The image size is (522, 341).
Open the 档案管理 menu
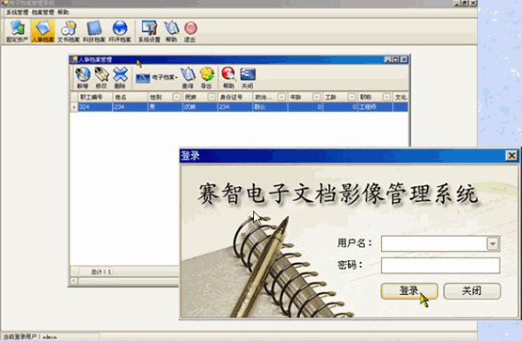[43, 12]
